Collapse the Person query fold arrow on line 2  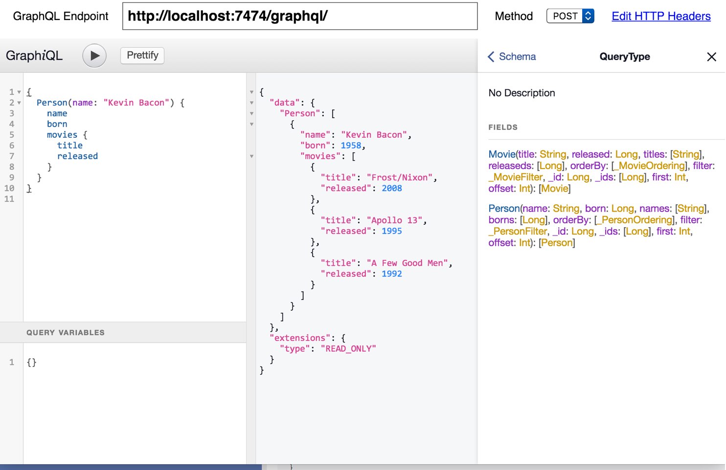[19, 103]
